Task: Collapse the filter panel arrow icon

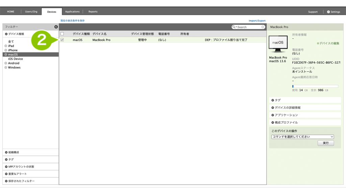Action: (56, 27)
